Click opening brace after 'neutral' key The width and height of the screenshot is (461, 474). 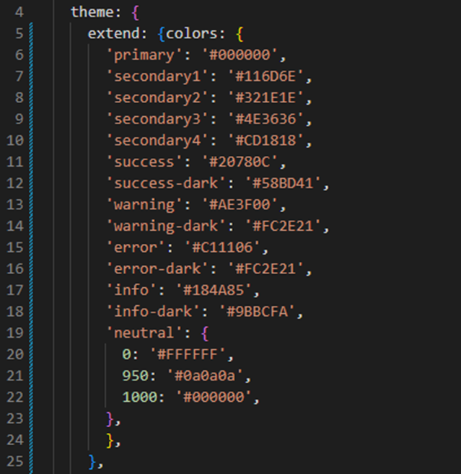point(205,333)
